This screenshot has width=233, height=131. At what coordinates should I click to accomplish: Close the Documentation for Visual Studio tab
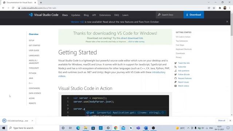point(35,3)
